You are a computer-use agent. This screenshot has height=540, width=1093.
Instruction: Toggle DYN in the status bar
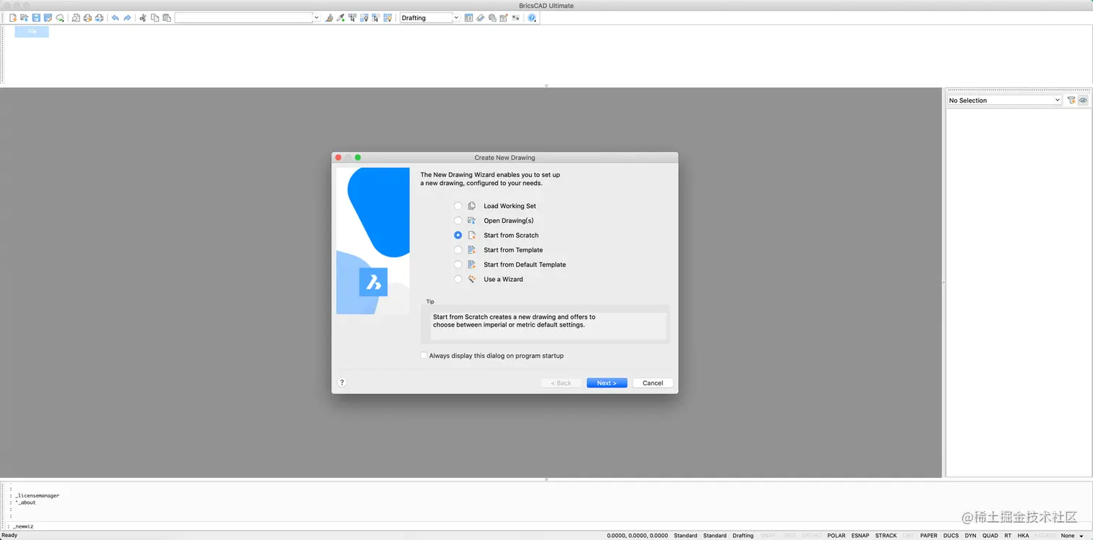click(970, 536)
